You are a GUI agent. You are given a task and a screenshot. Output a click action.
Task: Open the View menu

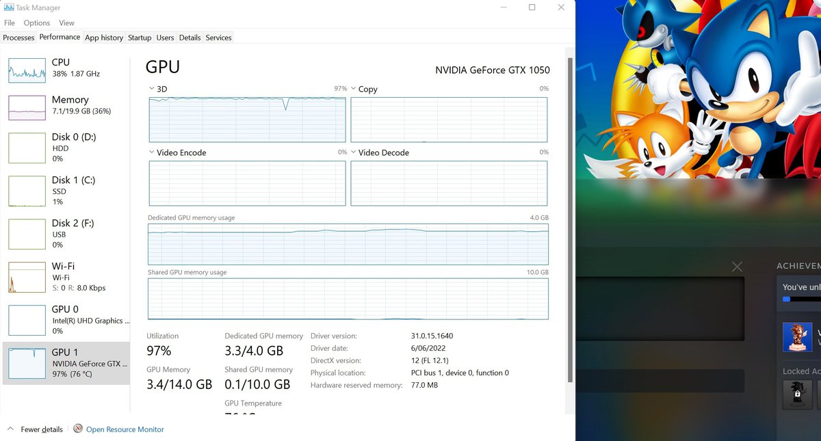coord(66,23)
